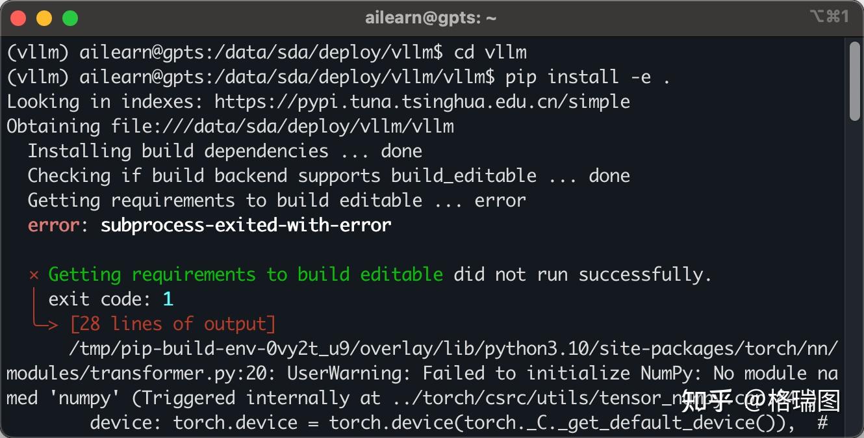The height and width of the screenshot is (438, 864).
Task: Click the "[28 lines of output]" text
Action: tap(173, 324)
